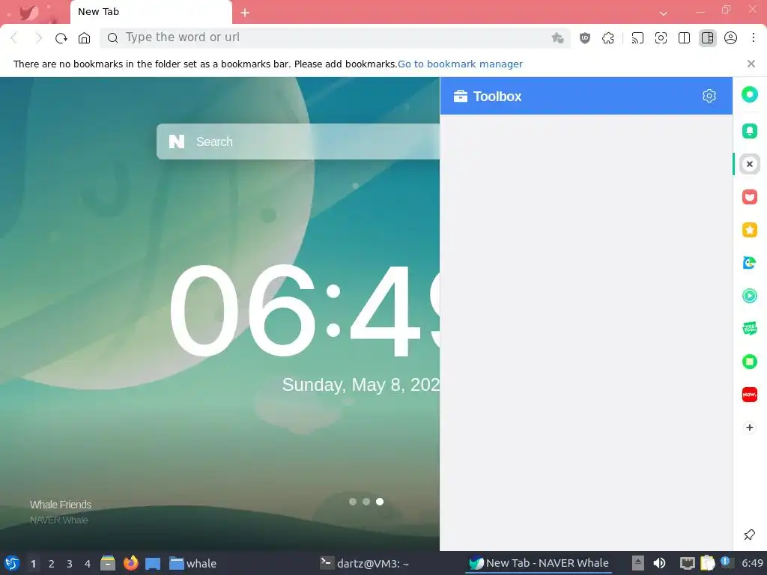Dismiss the bookmarks bar notice
The height and width of the screenshot is (575, 767).
(x=751, y=64)
